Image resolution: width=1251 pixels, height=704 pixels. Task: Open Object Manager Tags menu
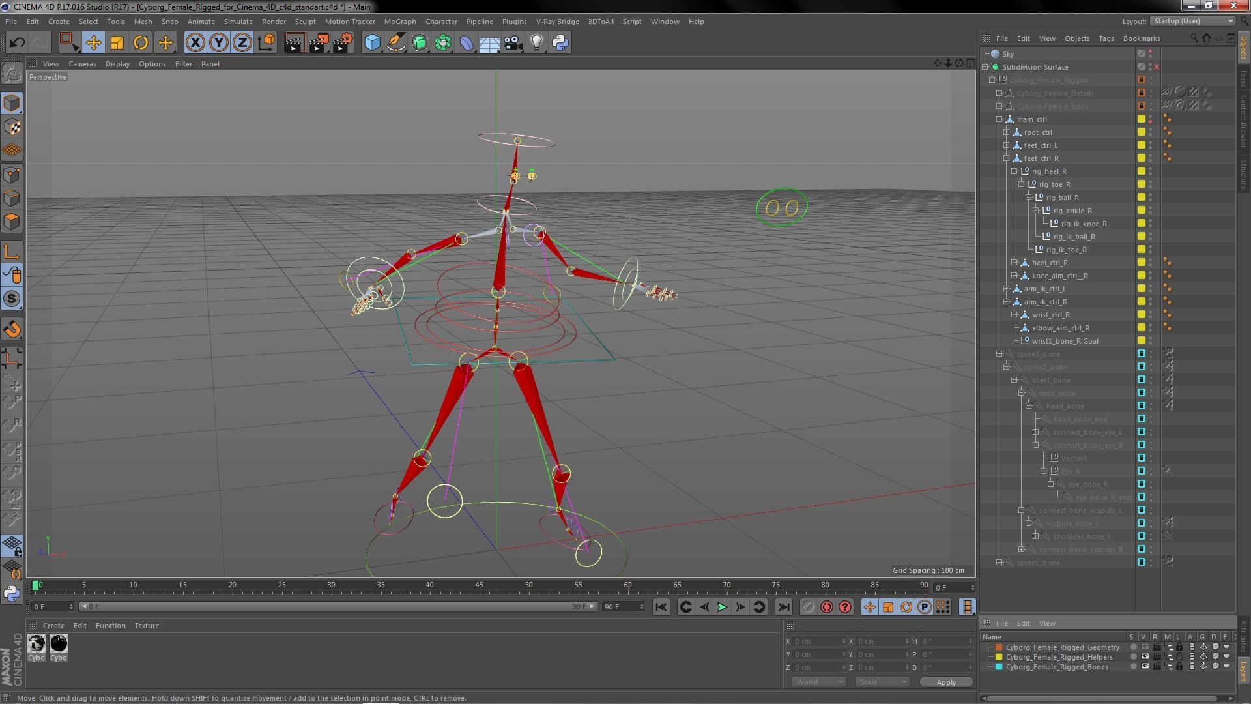click(x=1106, y=38)
